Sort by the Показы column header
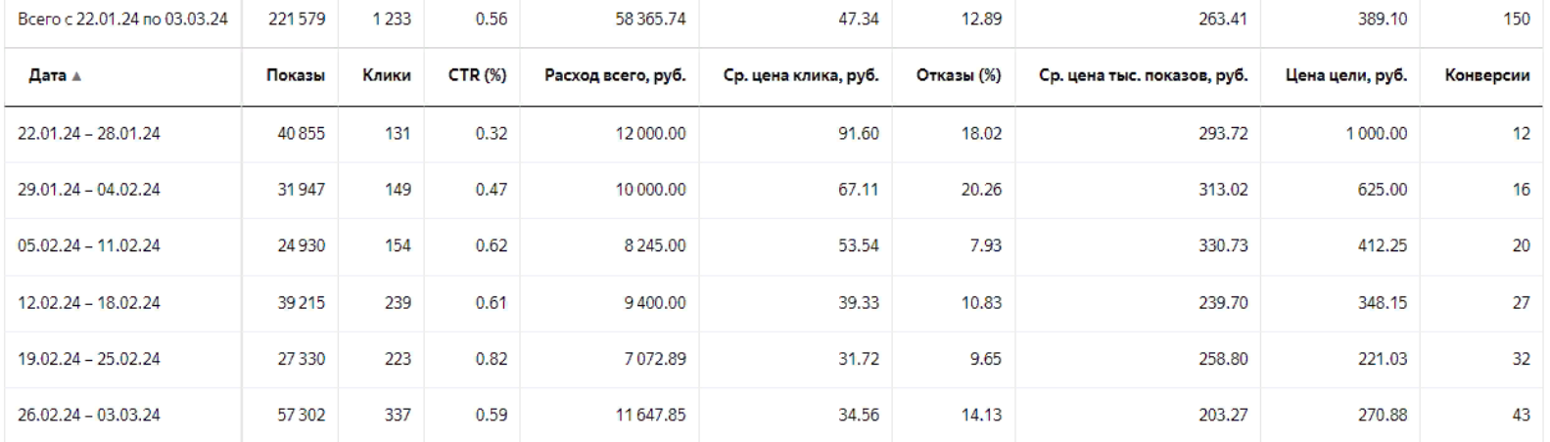The width and height of the screenshot is (1550, 442). coord(296,75)
